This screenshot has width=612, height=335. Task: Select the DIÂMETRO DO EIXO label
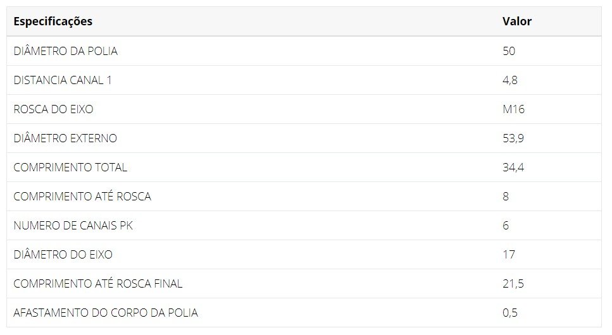(63, 255)
